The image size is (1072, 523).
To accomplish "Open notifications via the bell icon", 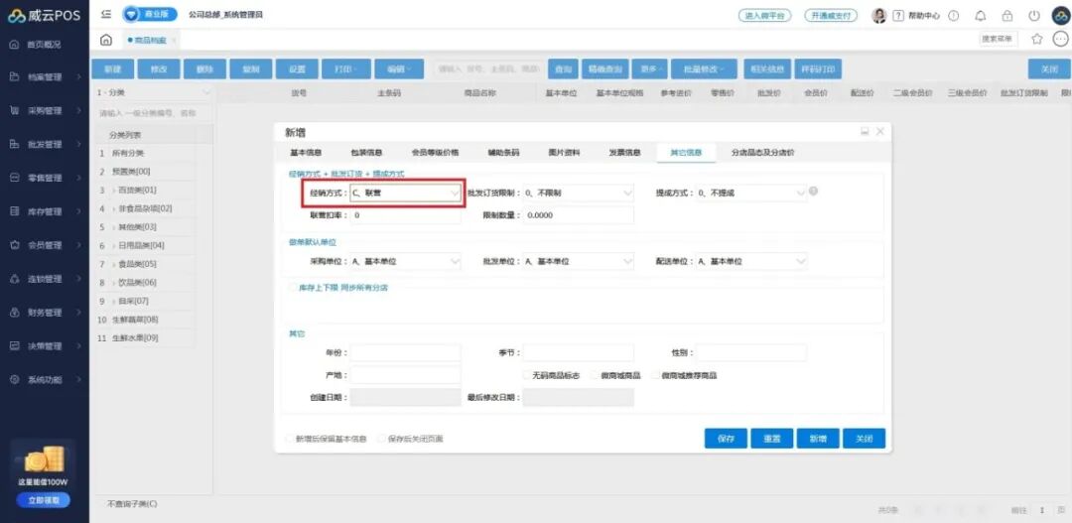I will (981, 16).
